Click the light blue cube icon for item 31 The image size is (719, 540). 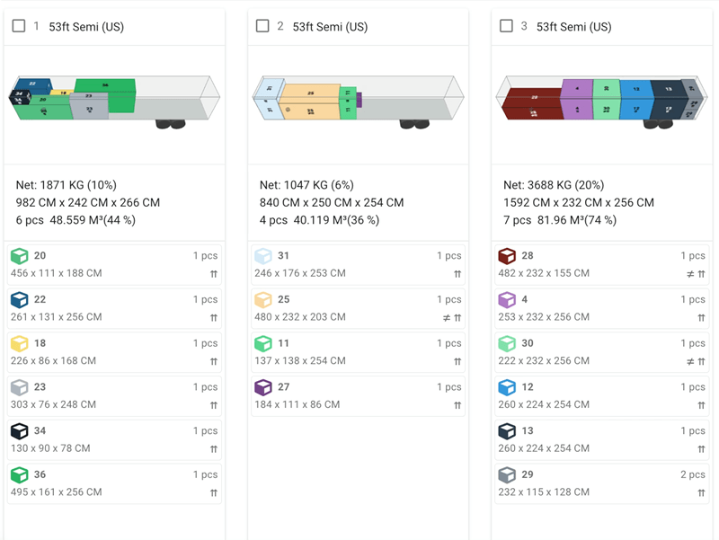pyautogui.click(x=264, y=255)
